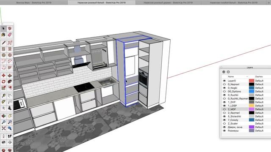
Task: Show the 0_Napravl layer
Action: 224,84
